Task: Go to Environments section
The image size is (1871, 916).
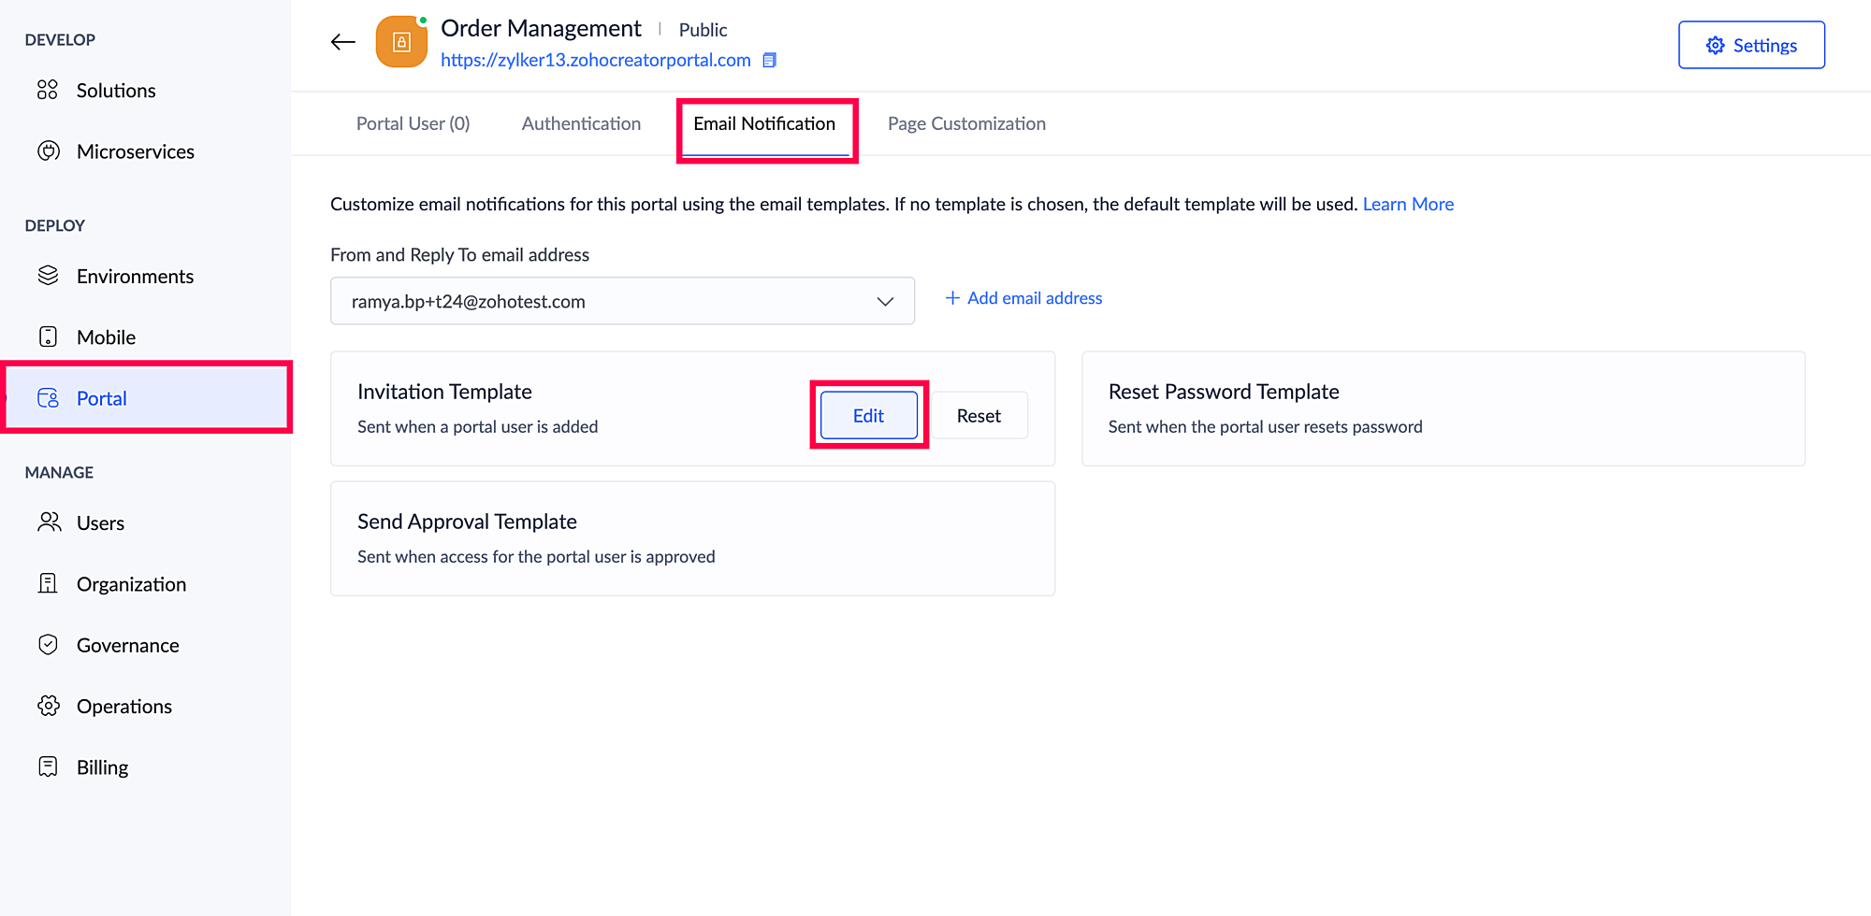Action: pyautogui.click(x=135, y=277)
